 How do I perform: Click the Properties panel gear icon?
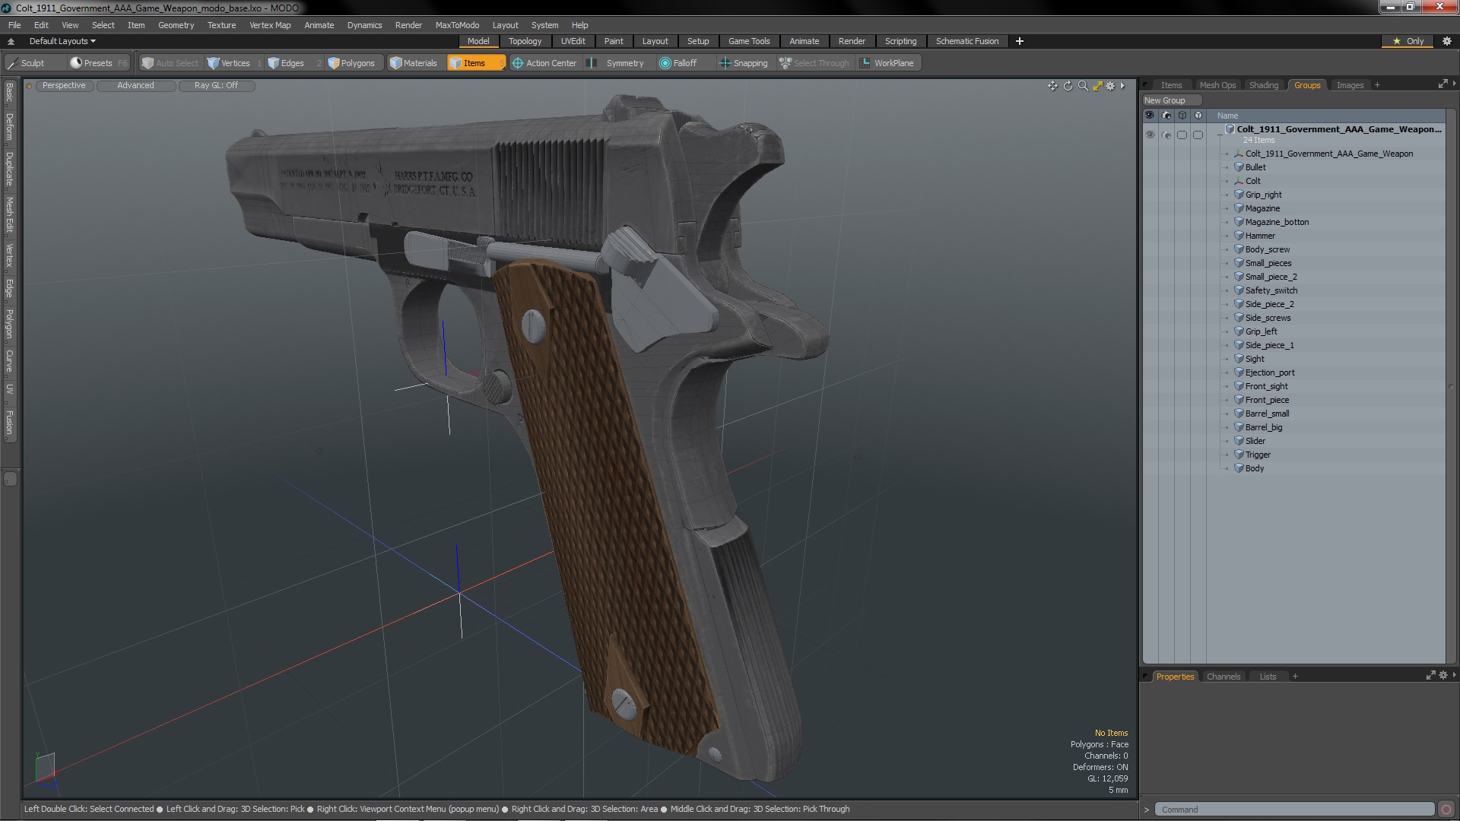[x=1443, y=676]
